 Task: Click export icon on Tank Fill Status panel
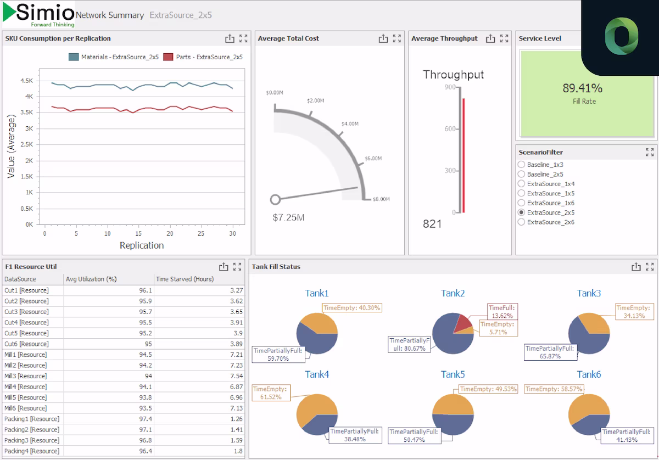(x=636, y=267)
